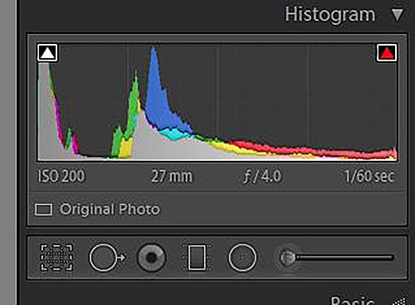
Task: Click the Original Photo label
Action: (x=110, y=210)
